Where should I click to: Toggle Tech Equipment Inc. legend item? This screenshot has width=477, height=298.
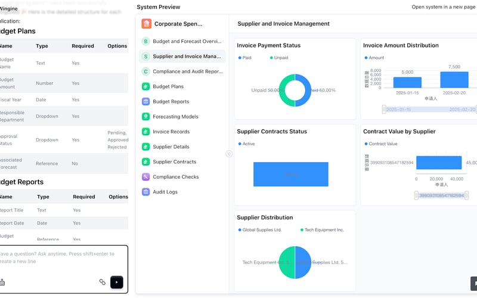tap(322, 229)
